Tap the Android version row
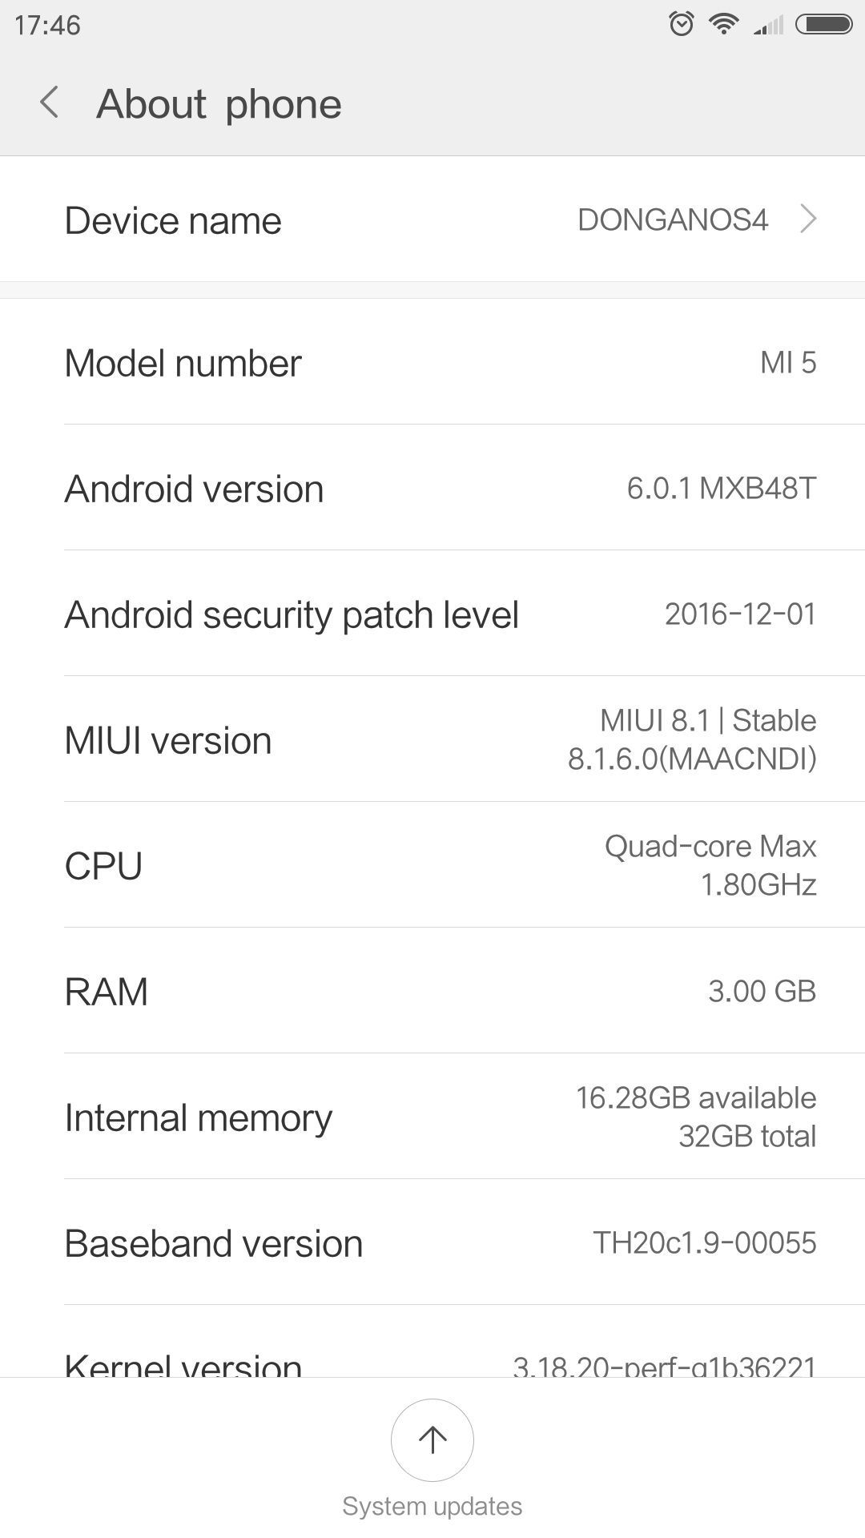 tap(432, 488)
